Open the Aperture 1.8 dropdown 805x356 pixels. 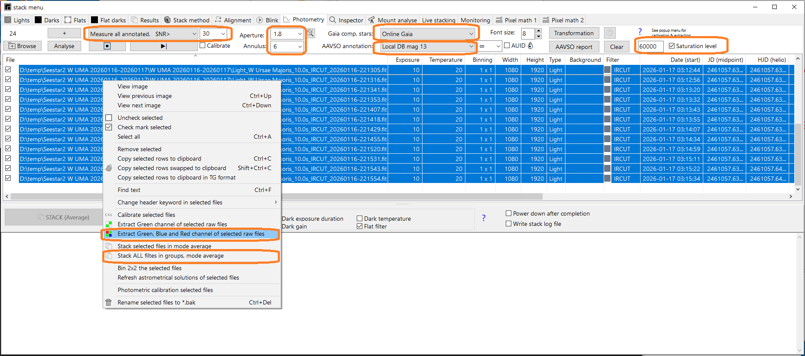click(300, 34)
